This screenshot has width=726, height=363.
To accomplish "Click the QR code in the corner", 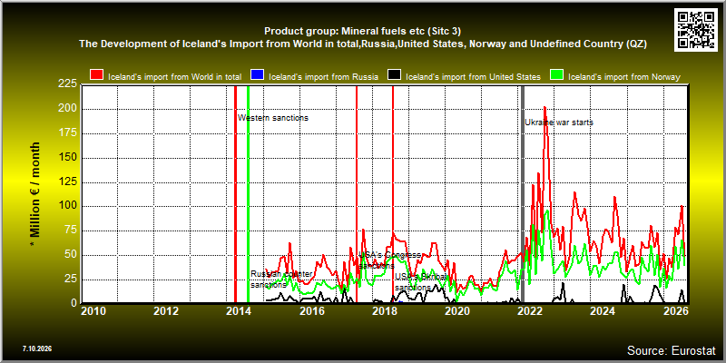I will (696, 30).
